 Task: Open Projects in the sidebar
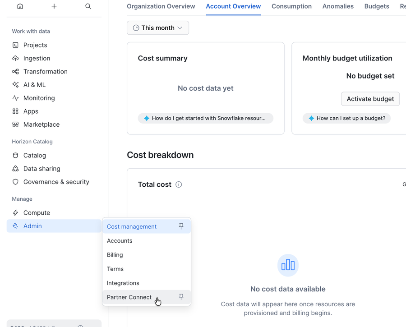click(54, 45)
